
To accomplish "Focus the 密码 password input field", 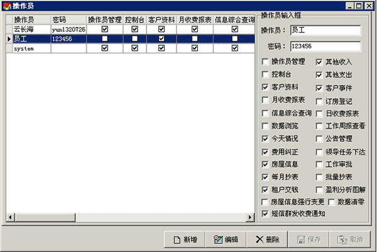I will pyautogui.click(x=325, y=46).
